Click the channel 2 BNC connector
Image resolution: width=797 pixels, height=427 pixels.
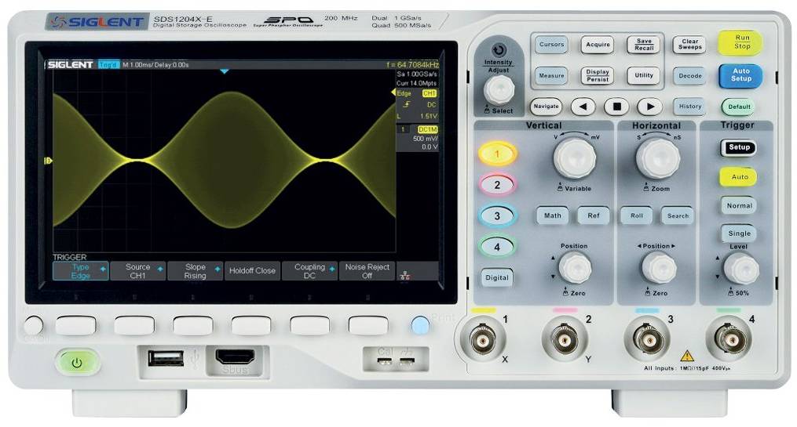[x=565, y=339]
